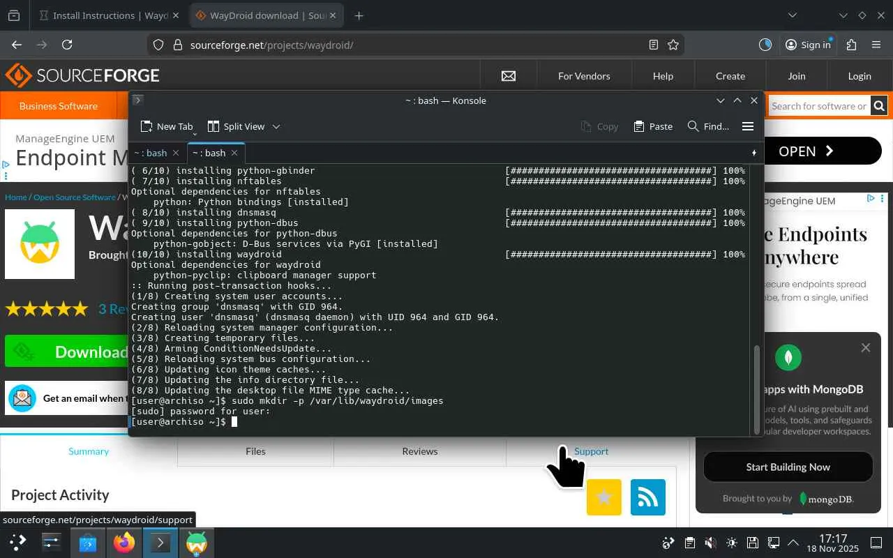This screenshot has height=558, width=893.
Task: Focus the Search for software input field
Action: coord(819,106)
